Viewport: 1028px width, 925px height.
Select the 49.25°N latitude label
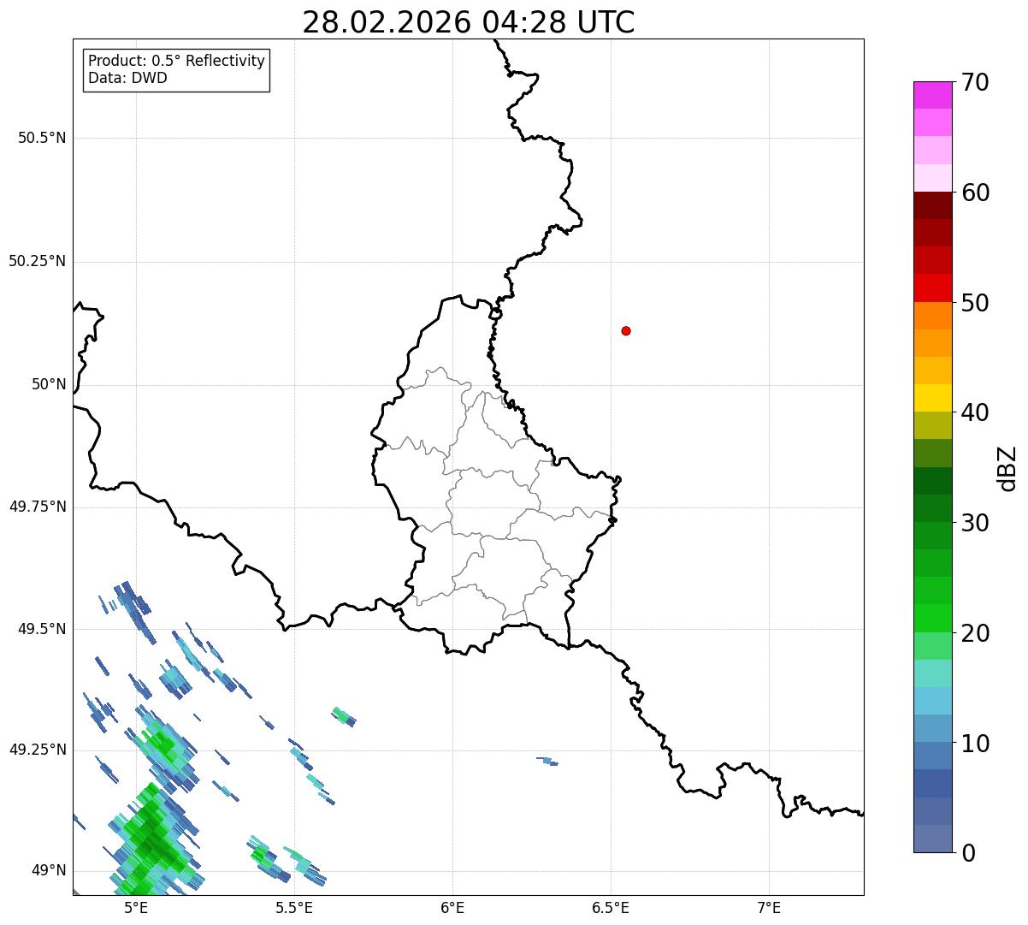(38, 750)
